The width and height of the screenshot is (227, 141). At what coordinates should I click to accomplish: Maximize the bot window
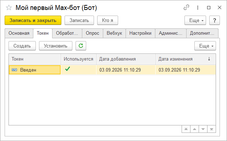click(209, 7)
